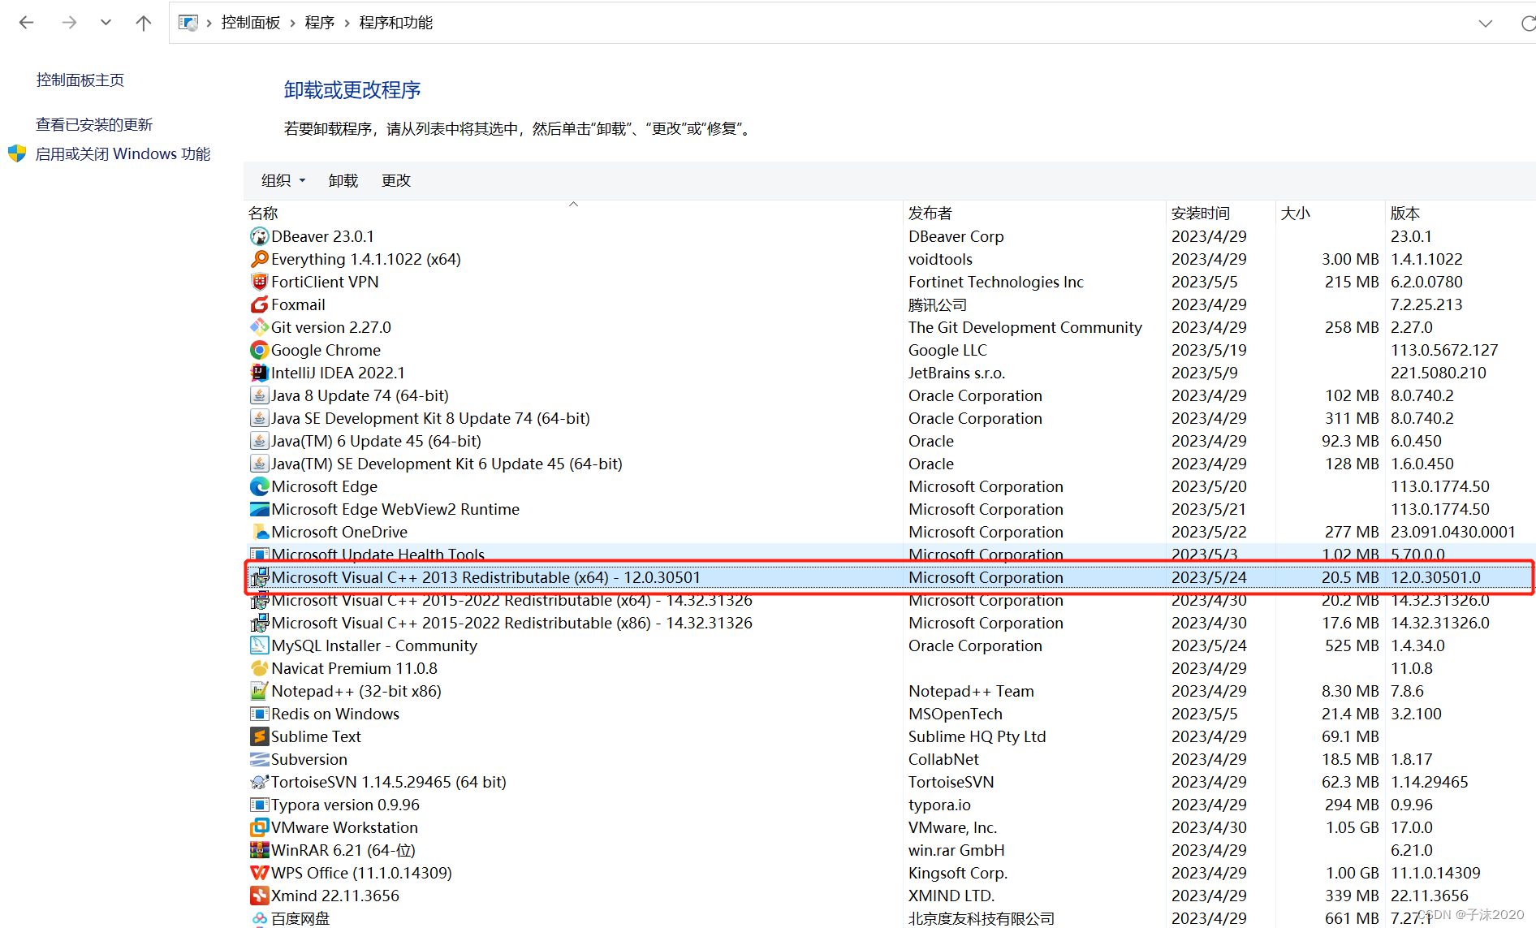Select Visual C++ 2015-2022 Redistributable (x64) row

point(890,602)
